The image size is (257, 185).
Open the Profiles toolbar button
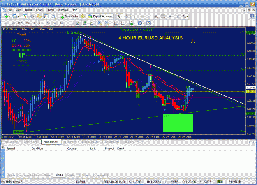coord(14,16)
